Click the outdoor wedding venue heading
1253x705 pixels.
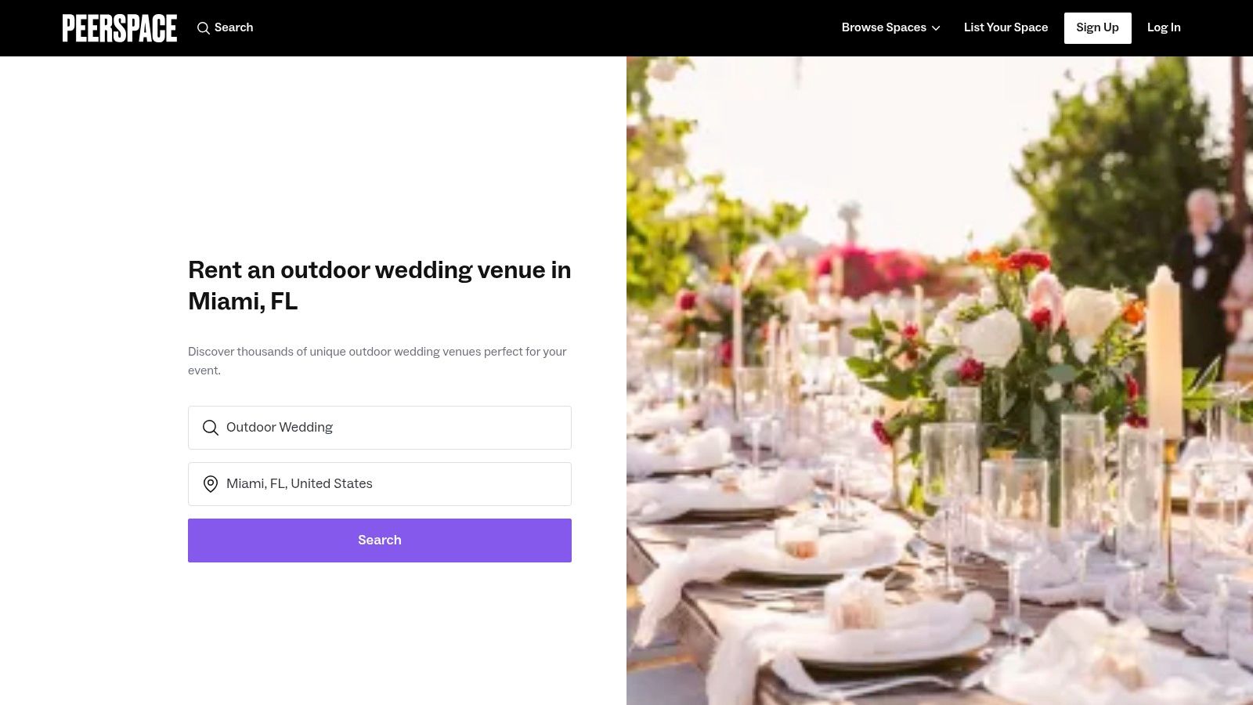click(x=380, y=285)
